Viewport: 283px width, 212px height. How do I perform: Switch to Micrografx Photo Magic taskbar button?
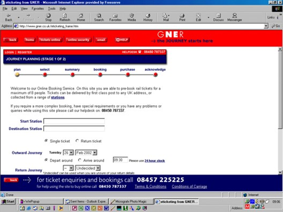tap(131, 202)
